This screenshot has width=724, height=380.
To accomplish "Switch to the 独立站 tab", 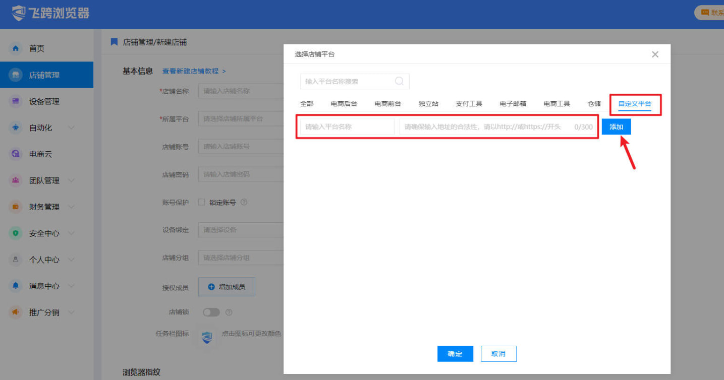I will pyautogui.click(x=428, y=104).
